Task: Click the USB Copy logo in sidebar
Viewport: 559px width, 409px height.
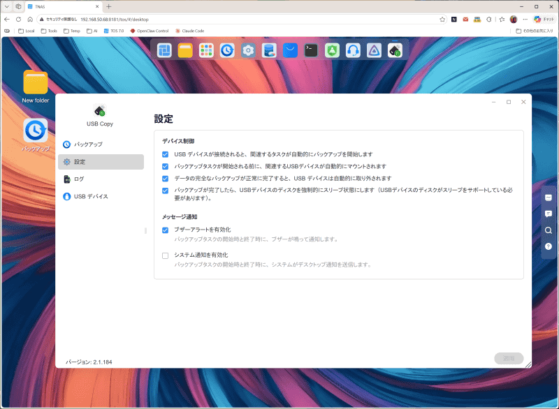Action: [x=99, y=111]
